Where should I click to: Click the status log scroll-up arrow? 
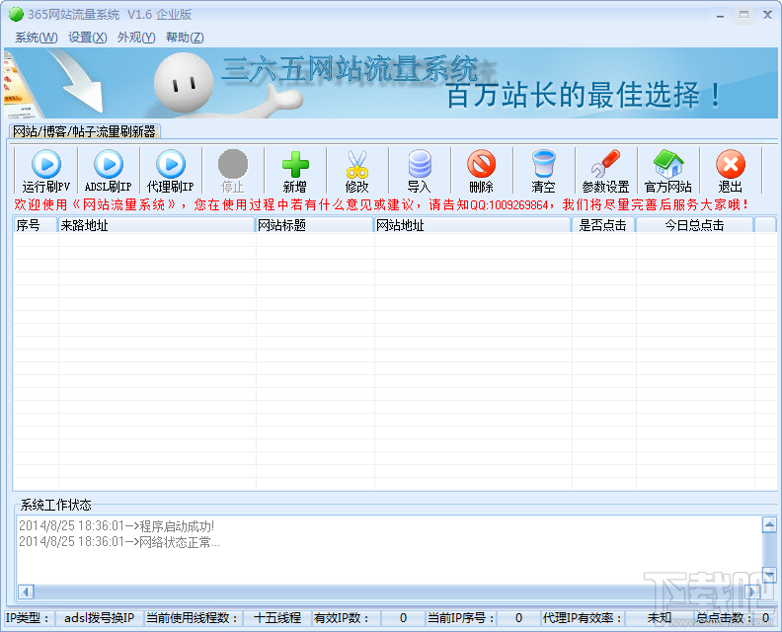pos(769,524)
